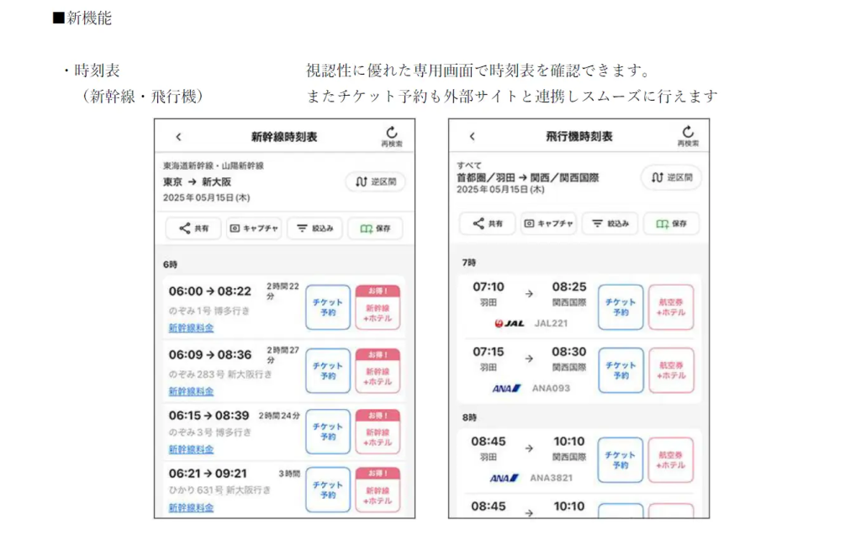Open 絞込み filter on the Shinkansen timetable
This screenshot has height=535, width=861.
[314, 228]
